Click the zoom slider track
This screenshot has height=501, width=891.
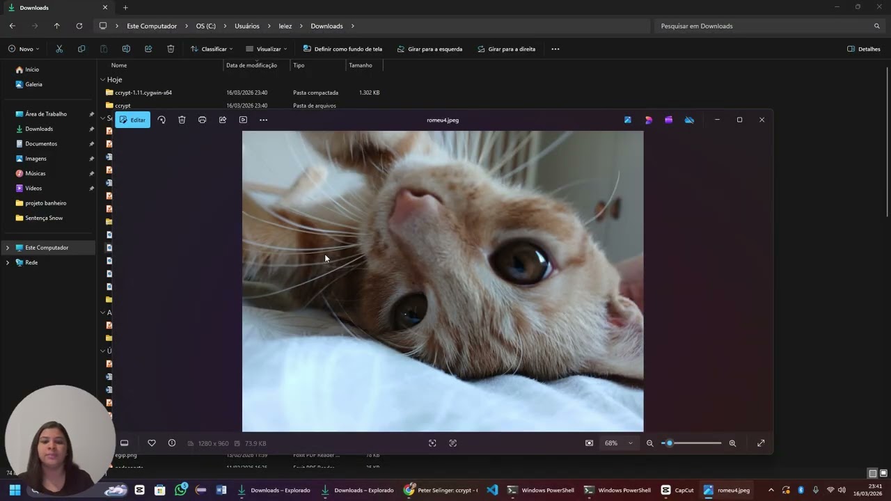[692, 443]
